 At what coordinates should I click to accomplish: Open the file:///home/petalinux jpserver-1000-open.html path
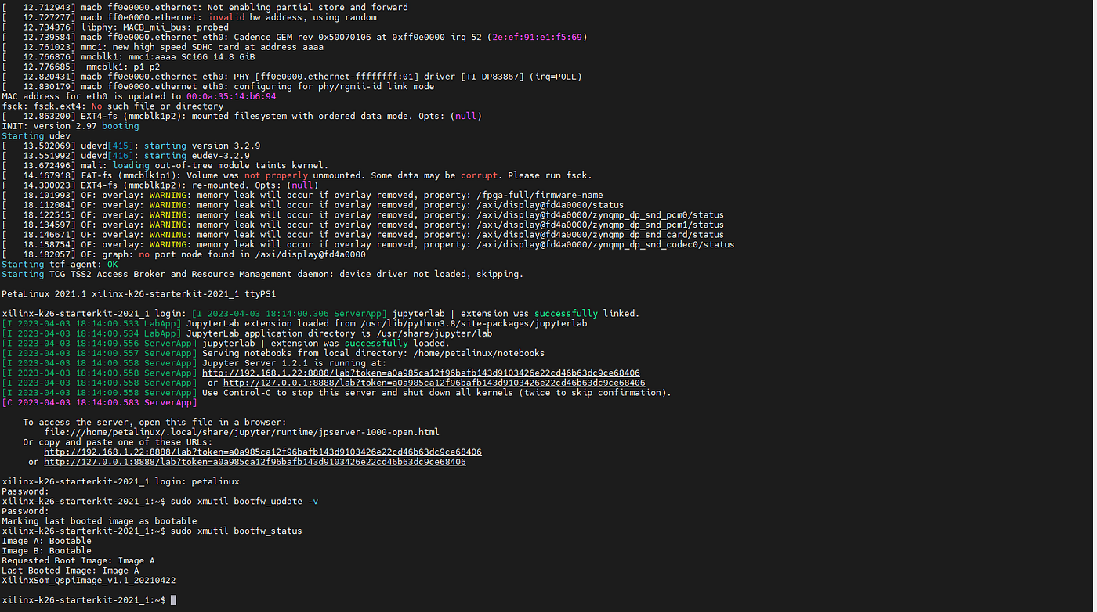pyautogui.click(x=241, y=433)
